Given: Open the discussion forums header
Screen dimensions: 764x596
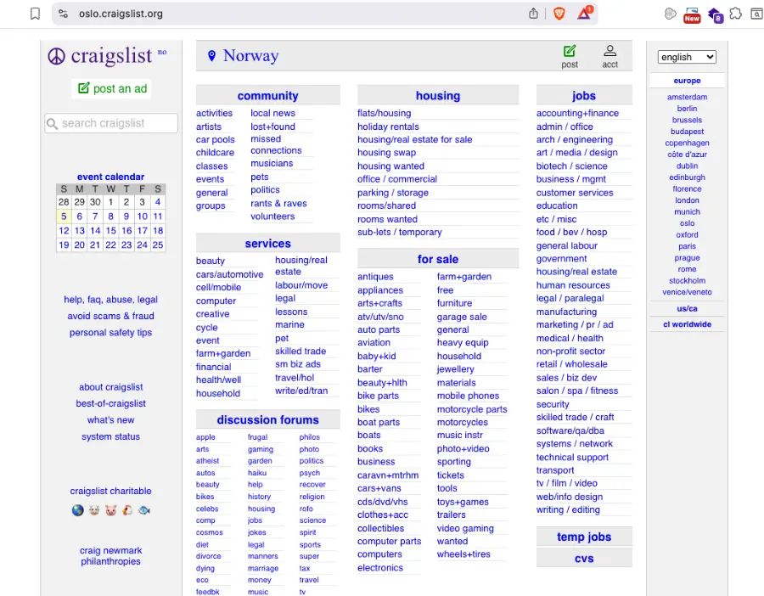Looking at the screenshot, I should point(267,419).
